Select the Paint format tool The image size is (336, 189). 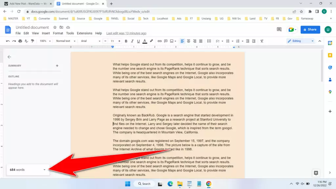[32, 41]
